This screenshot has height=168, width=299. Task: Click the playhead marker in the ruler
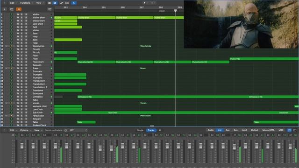pos(176,11)
